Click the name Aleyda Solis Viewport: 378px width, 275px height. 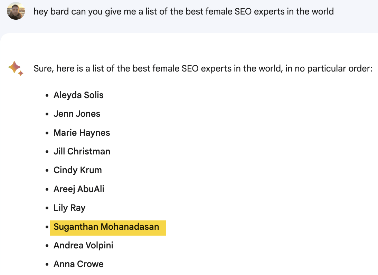point(78,95)
